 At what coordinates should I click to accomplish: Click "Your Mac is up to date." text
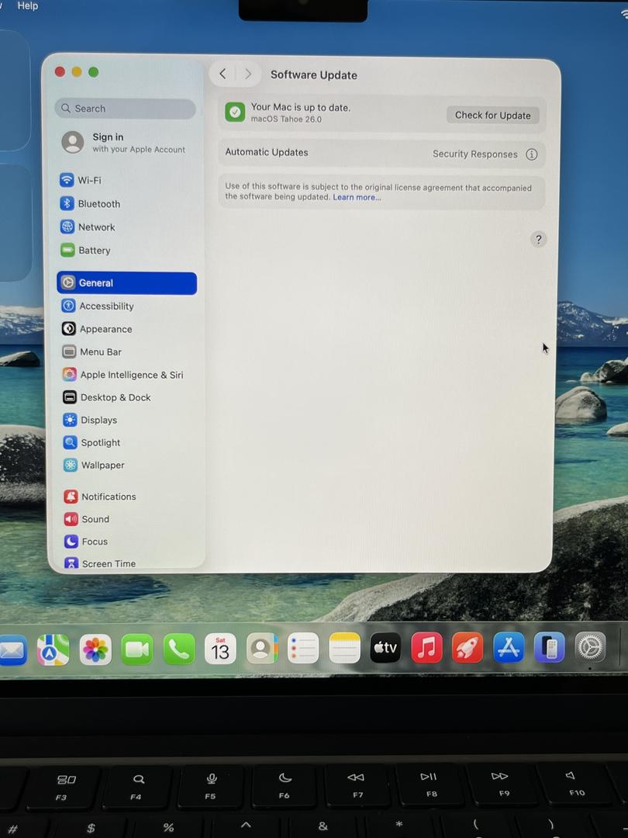click(x=301, y=107)
